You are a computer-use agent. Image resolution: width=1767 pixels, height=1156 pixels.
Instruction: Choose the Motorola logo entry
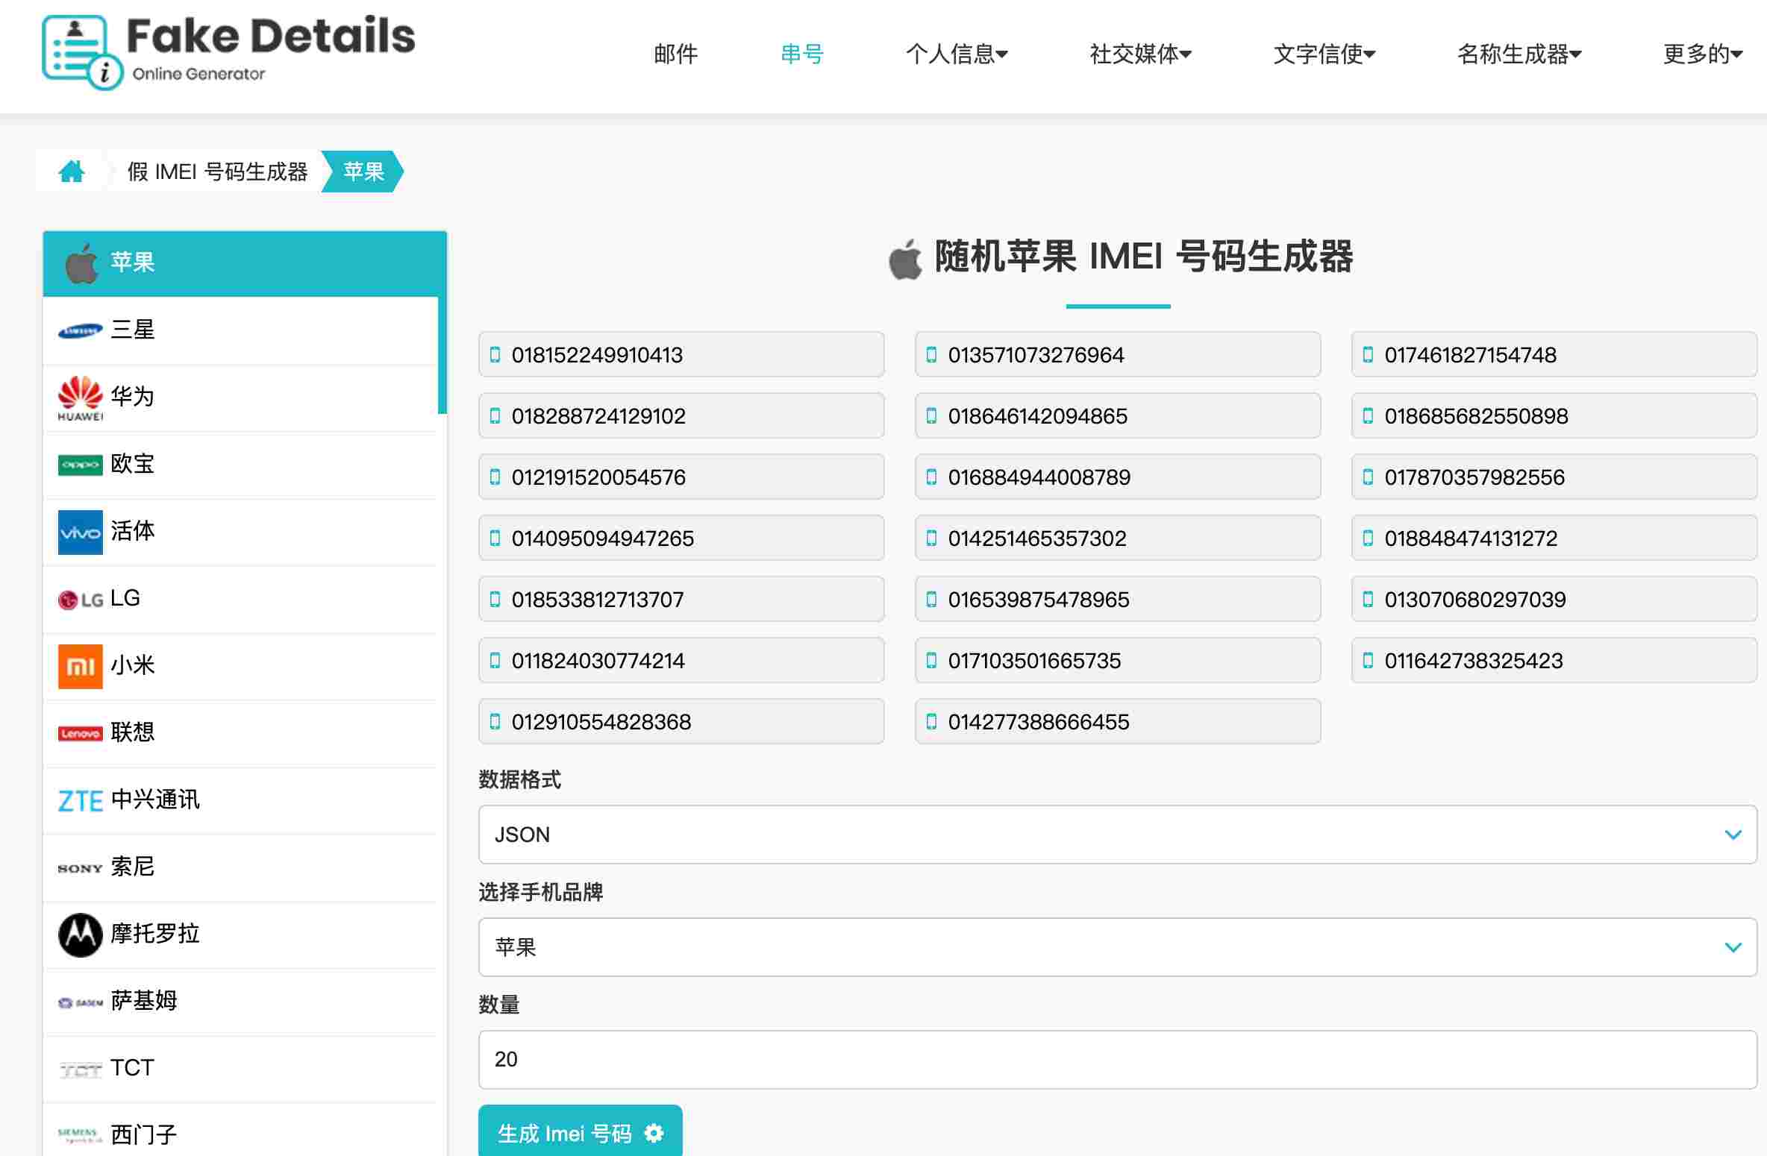[80, 934]
